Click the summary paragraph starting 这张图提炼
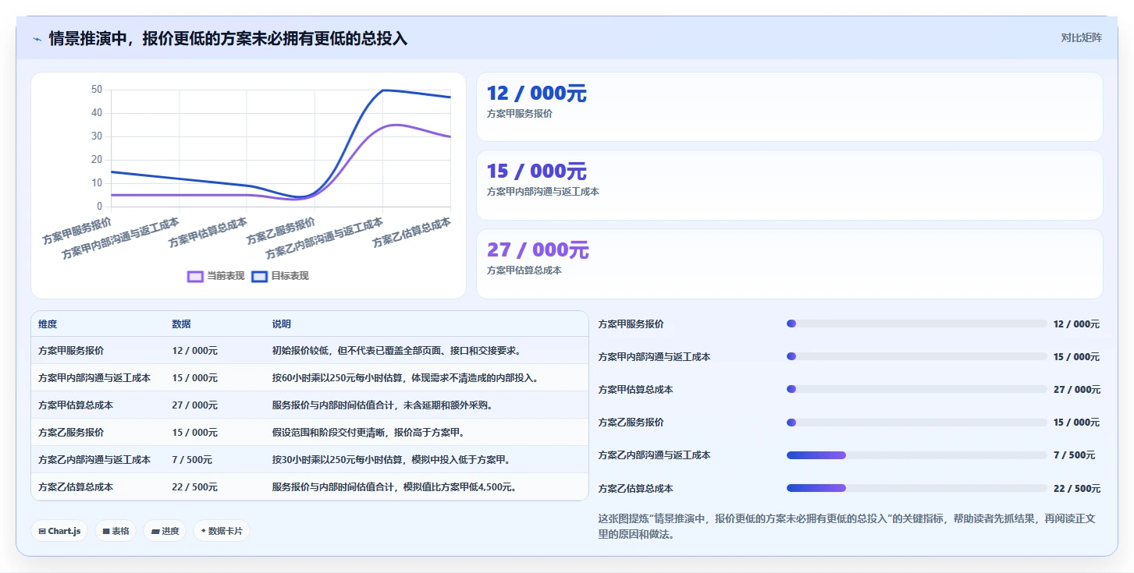This screenshot has height=573, width=1134. coord(846,526)
